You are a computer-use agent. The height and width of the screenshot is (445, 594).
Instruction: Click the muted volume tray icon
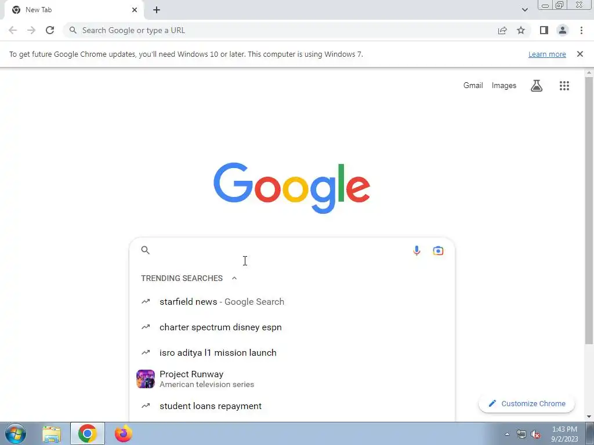pyautogui.click(x=535, y=435)
